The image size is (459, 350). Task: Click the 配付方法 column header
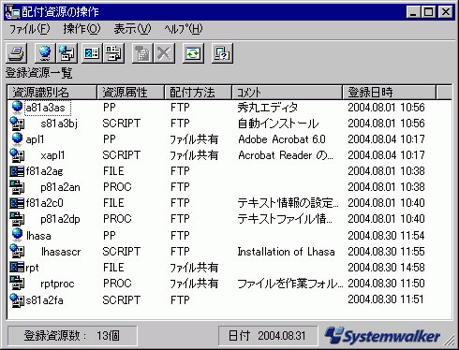[x=198, y=92]
